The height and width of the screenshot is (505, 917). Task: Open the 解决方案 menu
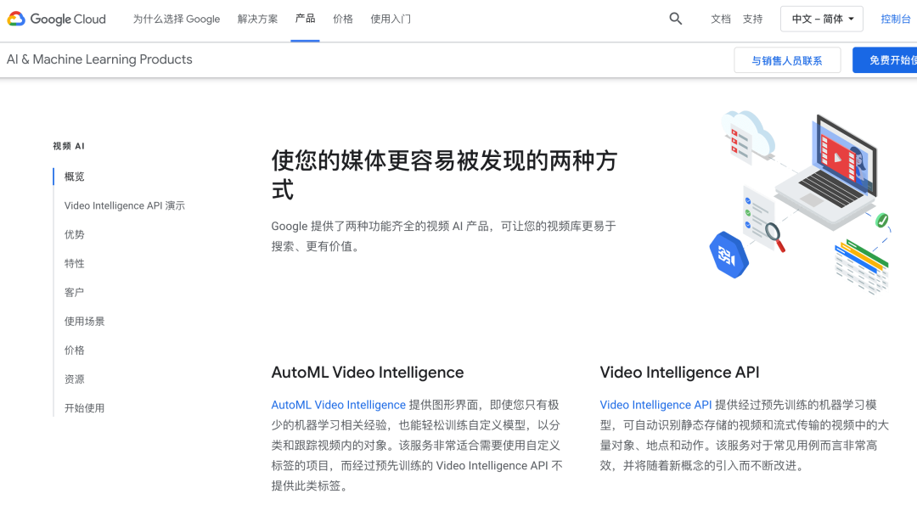click(x=257, y=19)
